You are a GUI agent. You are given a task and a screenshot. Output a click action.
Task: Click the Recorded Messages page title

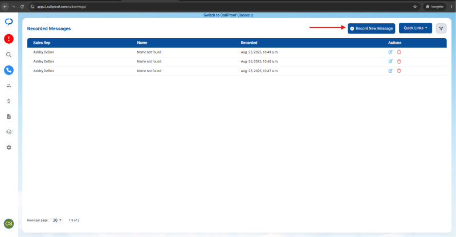click(49, 28)
